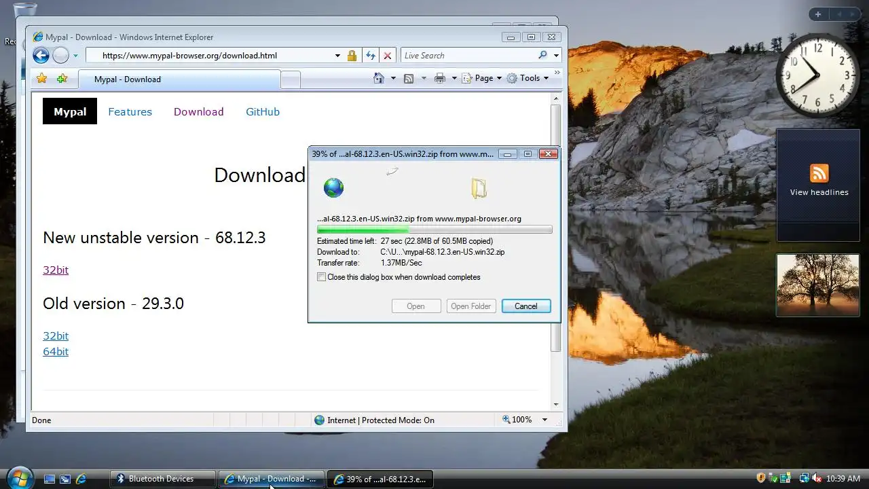
Task: Open the Favorites Center star
Action: point(42,79)
